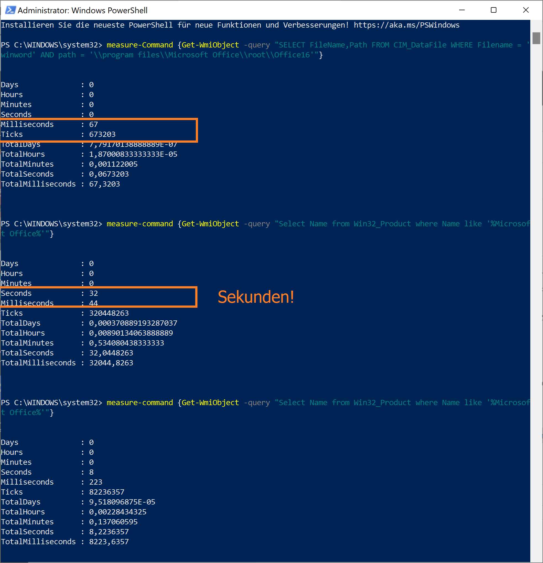
Task: Click the Ticks value '320448263'
Action: [109, 313]
